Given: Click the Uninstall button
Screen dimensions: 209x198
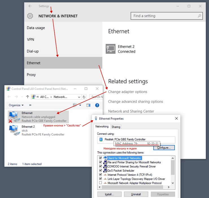Looking at the screenshot, I should click(136, 194).
